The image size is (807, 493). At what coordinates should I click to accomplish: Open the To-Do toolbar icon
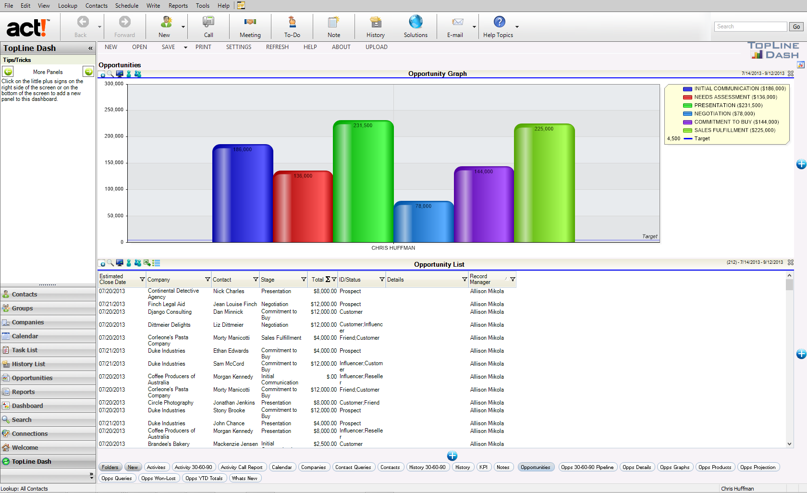point(292,22)
